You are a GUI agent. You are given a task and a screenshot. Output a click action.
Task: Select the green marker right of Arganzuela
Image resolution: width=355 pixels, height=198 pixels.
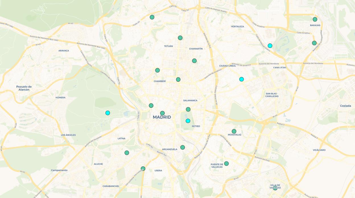(183, 147)
